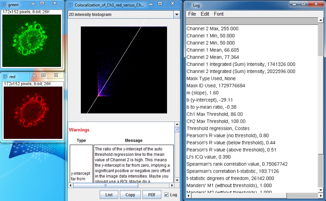This screenshot has height=201, width=326.
Task: Open the File menu in Log window
Action: pos(192,14)
